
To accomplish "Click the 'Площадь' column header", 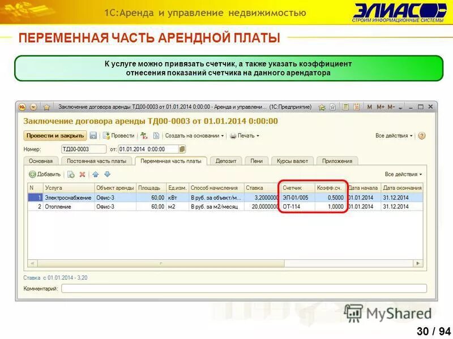I will [x=151, y=188].
